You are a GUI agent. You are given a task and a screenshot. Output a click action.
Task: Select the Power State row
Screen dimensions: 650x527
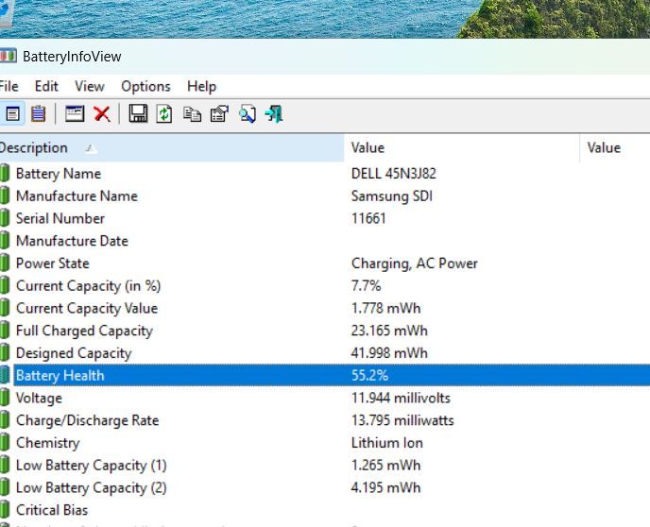click(52, 263)
